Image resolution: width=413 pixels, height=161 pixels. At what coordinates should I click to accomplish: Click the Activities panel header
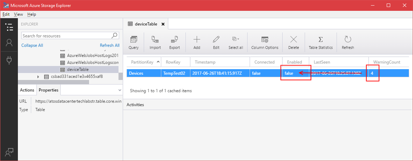coord(135,105)
